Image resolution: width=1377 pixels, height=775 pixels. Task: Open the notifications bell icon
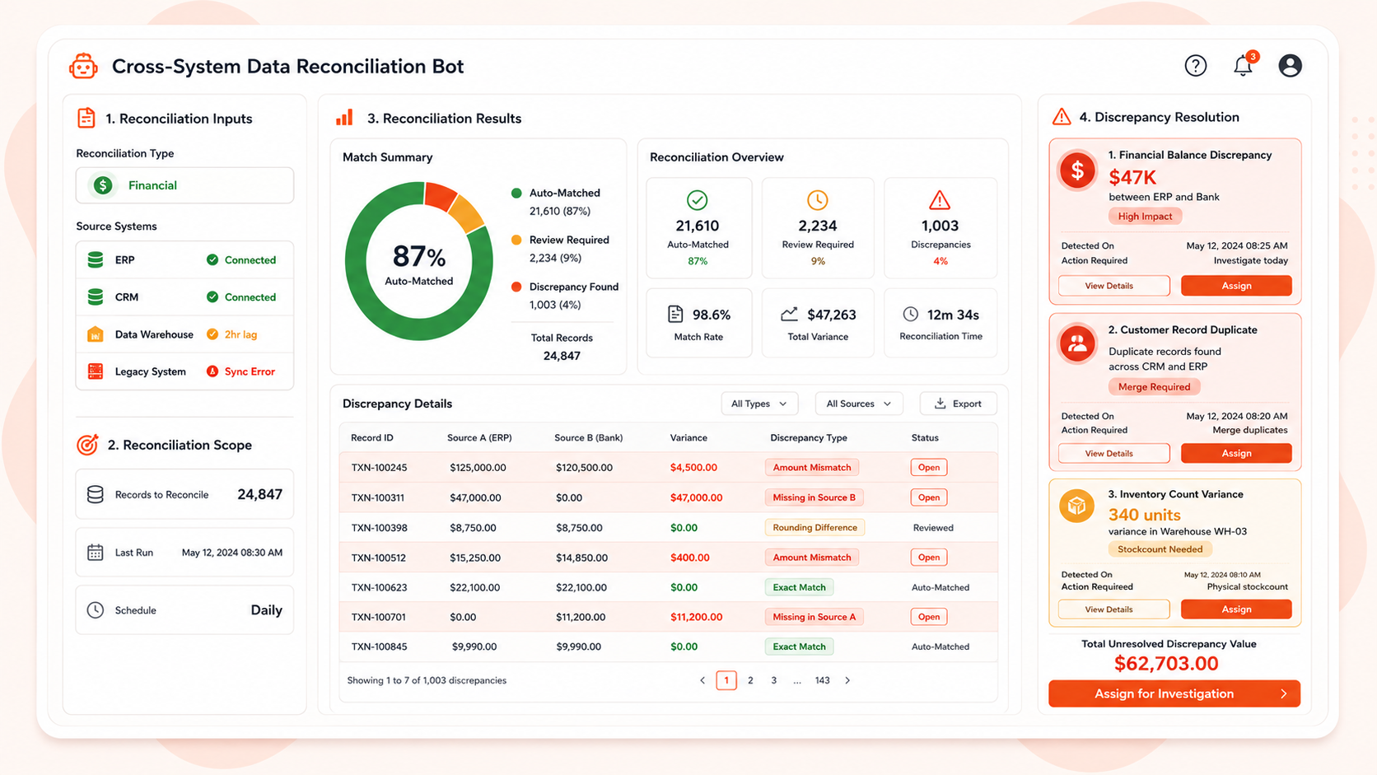[x=1243, y=66]
